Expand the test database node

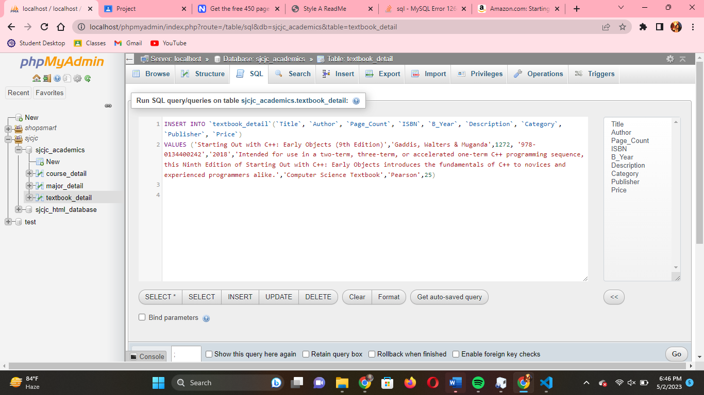[x=8, y=222]
